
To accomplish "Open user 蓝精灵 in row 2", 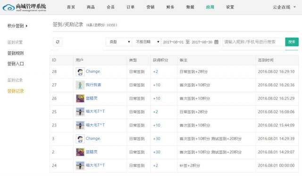I will [92, 152].
